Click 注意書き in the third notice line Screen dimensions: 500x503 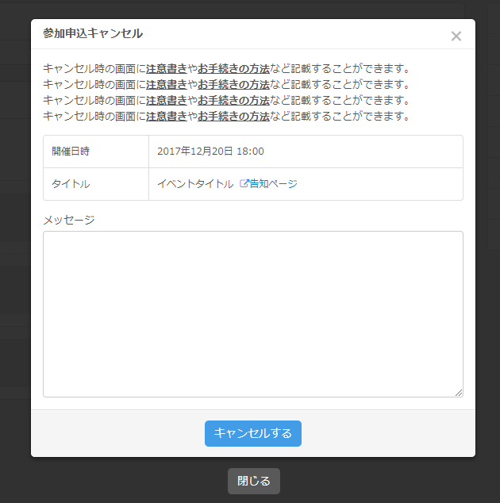point(167,101)
